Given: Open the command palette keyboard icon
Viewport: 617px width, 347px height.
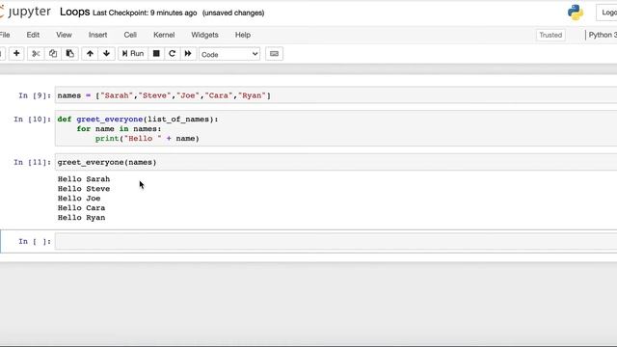Looking at the screenshot, I should 274,54.
